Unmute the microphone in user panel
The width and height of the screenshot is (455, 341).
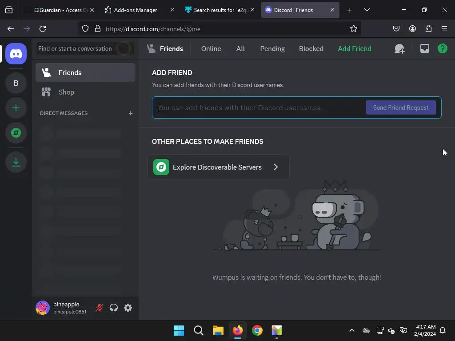tap(100, 308)
